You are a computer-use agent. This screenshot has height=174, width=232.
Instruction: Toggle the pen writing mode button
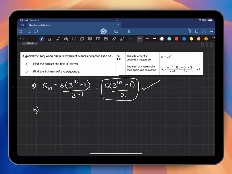pos(104,32)
